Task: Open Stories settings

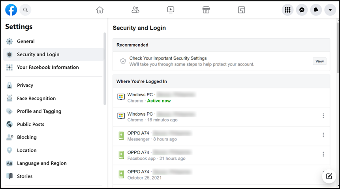Action: [x=53, y=176]
